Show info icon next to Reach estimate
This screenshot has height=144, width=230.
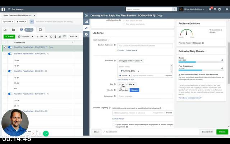(x=222, y=60)
